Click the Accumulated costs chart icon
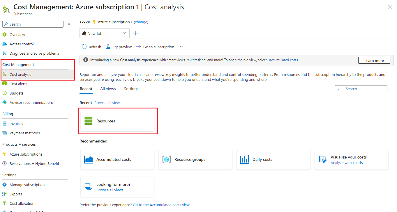397x212 pixels. (89, 159)
